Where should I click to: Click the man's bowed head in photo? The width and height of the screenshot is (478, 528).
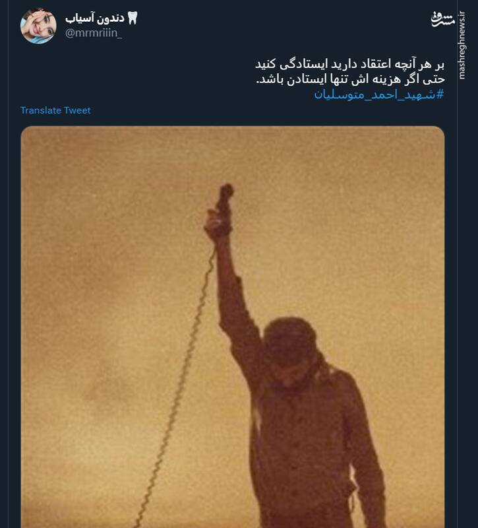291,352
